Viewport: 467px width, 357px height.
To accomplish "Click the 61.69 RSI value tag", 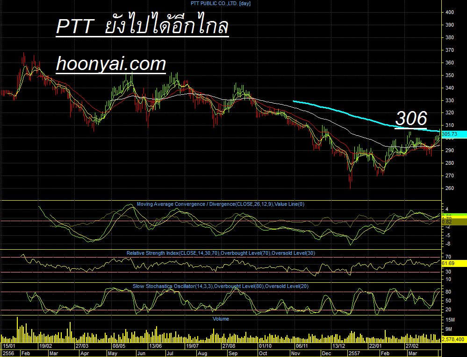I will tap(454, 263).
